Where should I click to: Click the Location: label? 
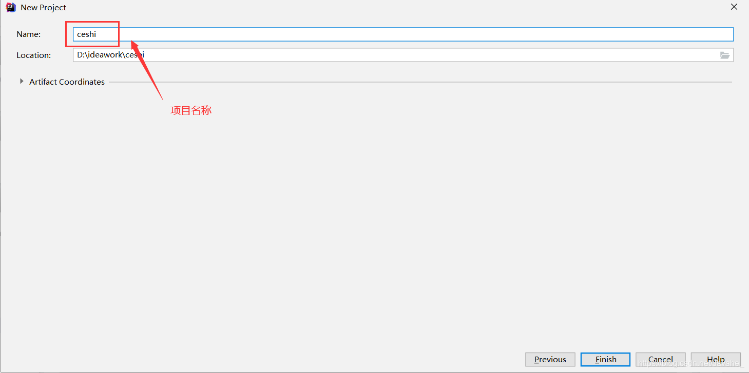[34, 55]
